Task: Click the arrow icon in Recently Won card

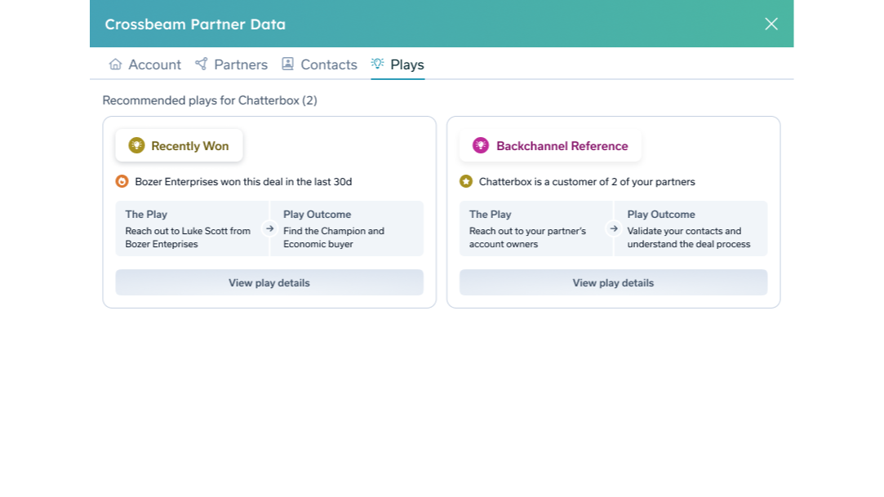Action: click(x=269, y=229)
